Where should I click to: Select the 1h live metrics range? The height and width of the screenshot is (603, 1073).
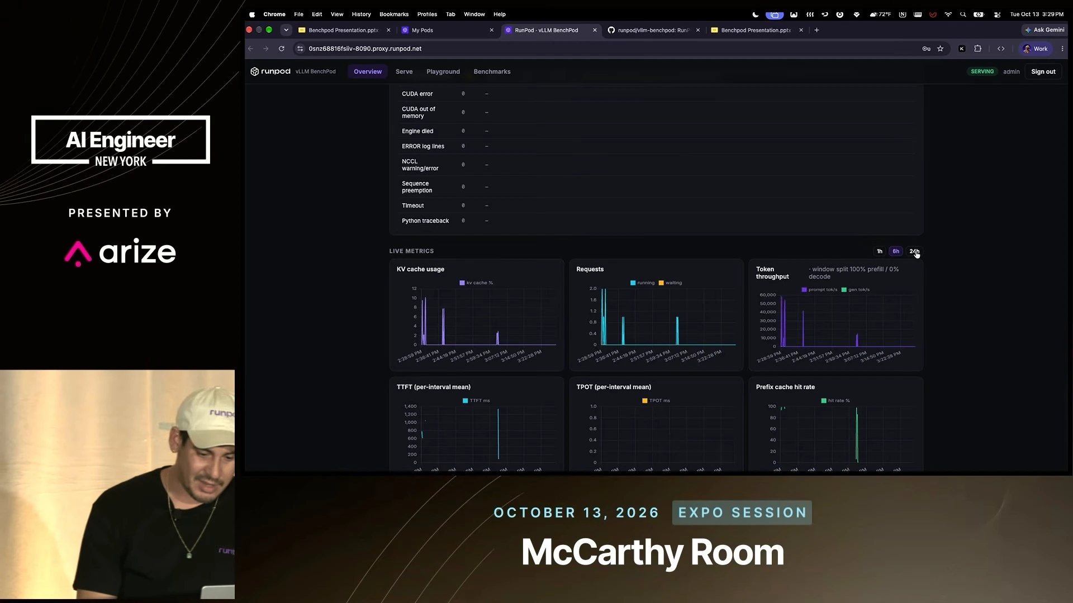tap(880, 251)
